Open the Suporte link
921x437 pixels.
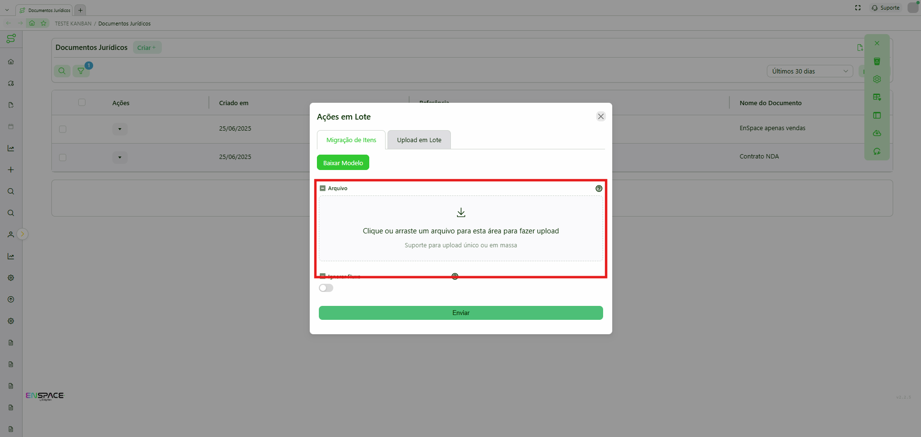886,8
